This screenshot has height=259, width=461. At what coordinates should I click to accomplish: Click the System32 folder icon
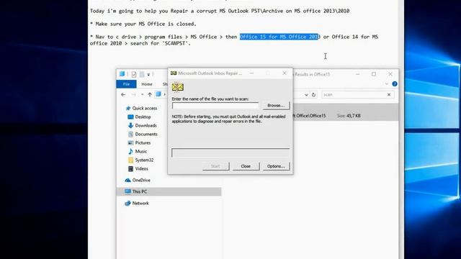(130, 160)
